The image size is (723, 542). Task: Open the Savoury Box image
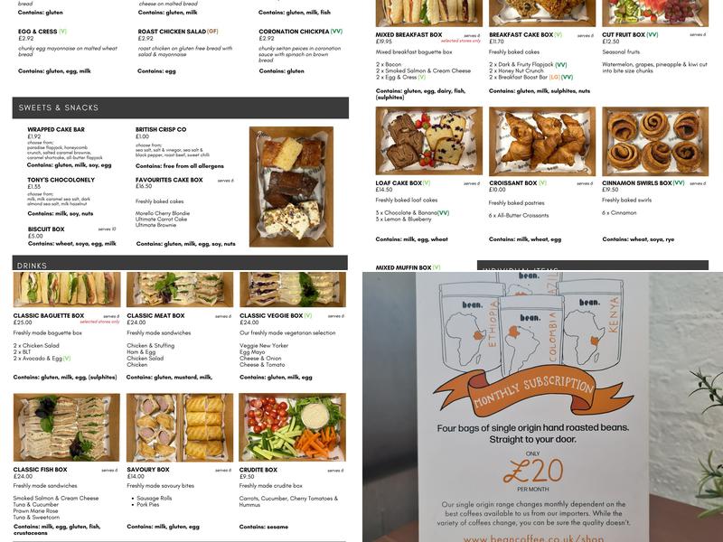(x=180, y=427)
